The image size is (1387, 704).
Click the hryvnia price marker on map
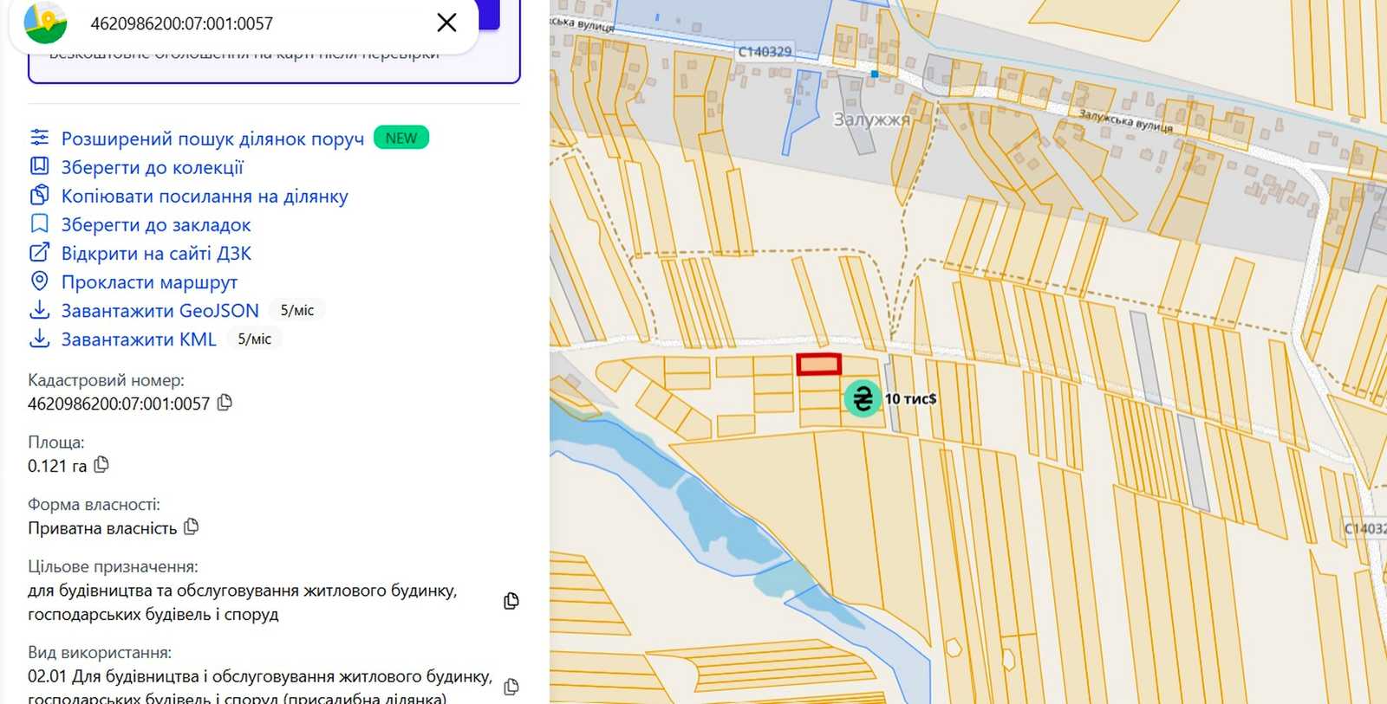click(x=863, y=398)
